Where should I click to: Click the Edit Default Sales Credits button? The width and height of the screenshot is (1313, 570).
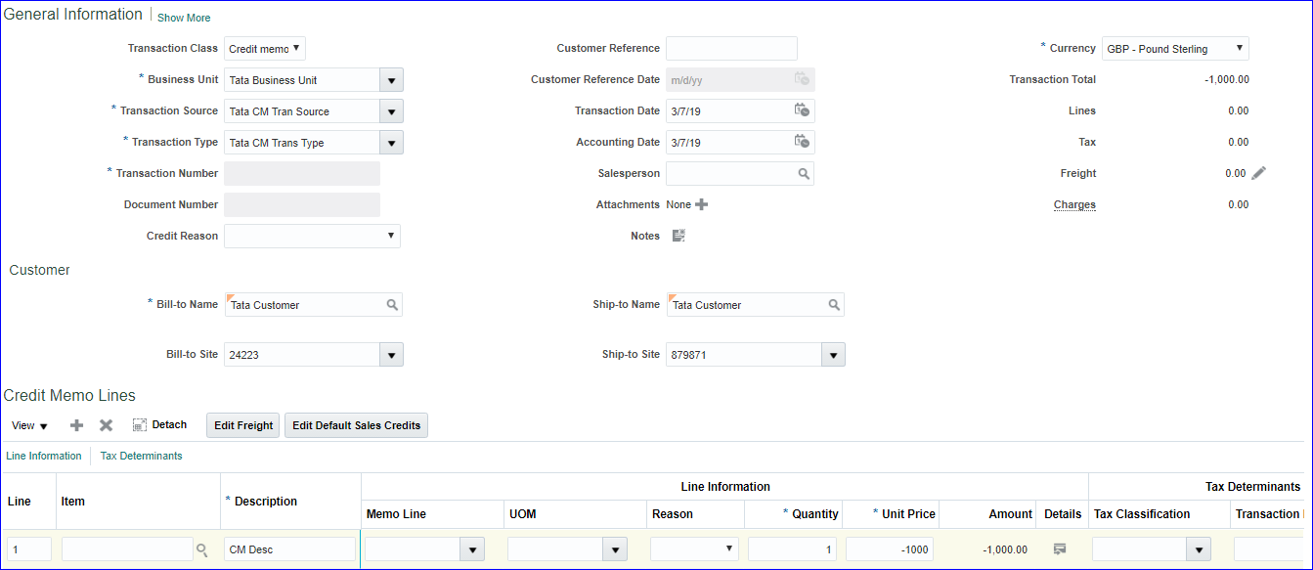tap(356, 425)
